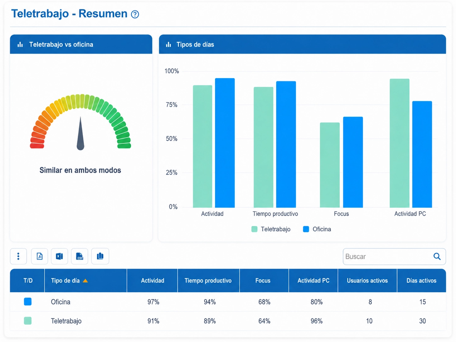The height and width of the screenshot is (342, 456).
Task: Click the 96% Actividad PC value
Action: [316, 321]
